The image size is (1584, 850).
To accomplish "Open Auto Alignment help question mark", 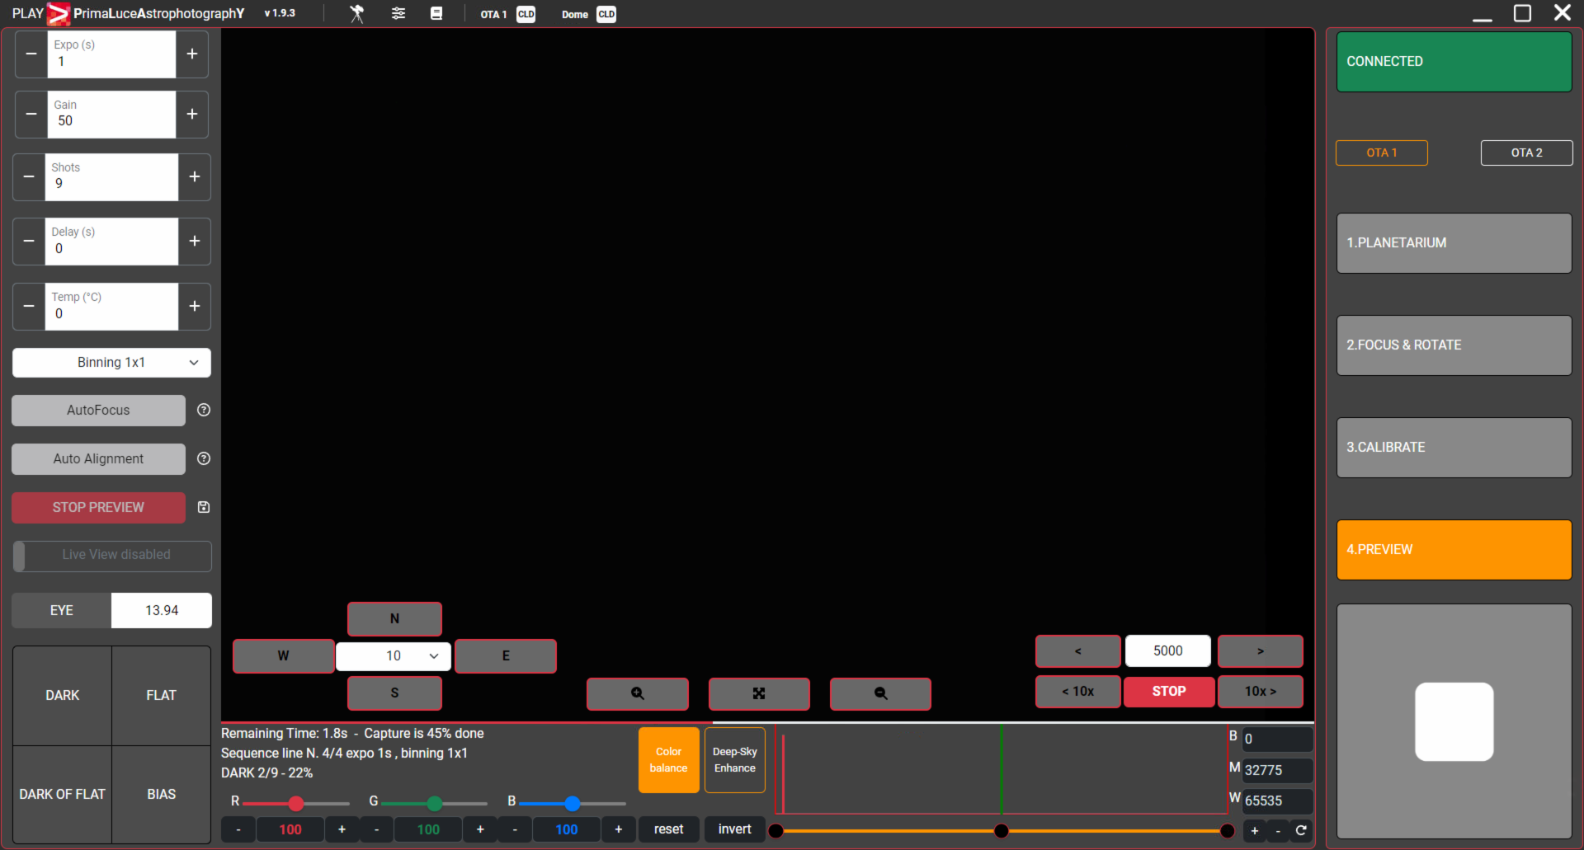I will [204, 458].
